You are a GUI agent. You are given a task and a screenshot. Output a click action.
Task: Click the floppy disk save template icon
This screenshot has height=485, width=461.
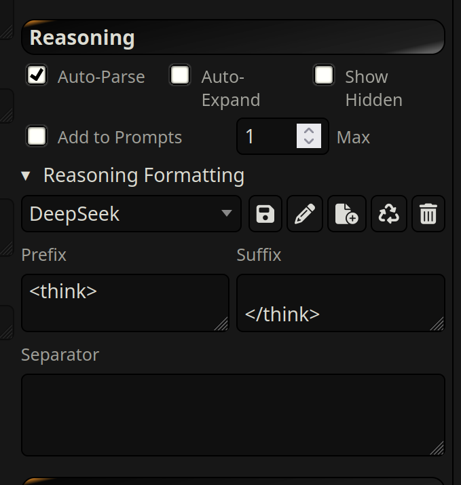265,215
